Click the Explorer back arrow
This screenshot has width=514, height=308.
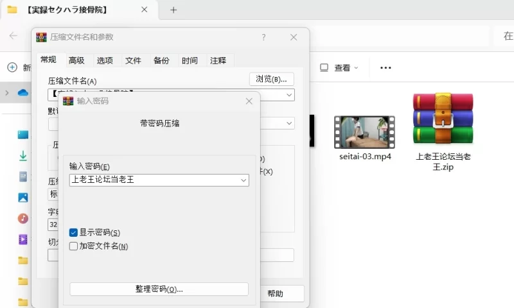point(13,35)
